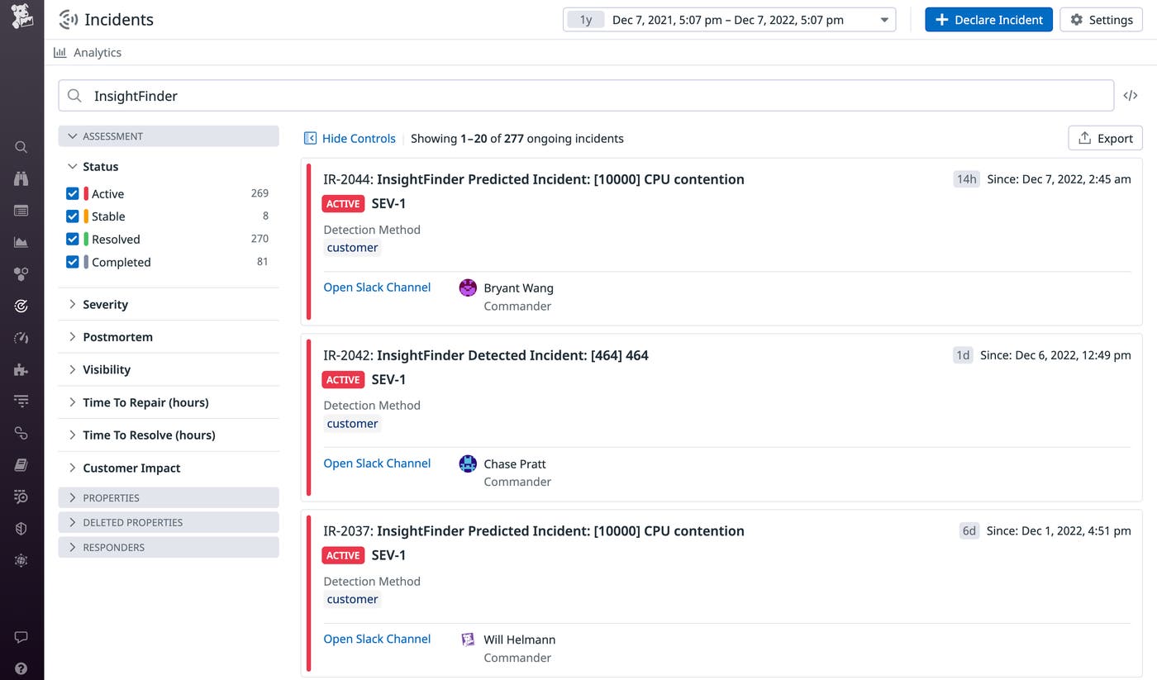Open the analytics chart icon in sidebar
Viewport: 1157px width, 680px height.
pyautogui.click(x=21, y=242)
